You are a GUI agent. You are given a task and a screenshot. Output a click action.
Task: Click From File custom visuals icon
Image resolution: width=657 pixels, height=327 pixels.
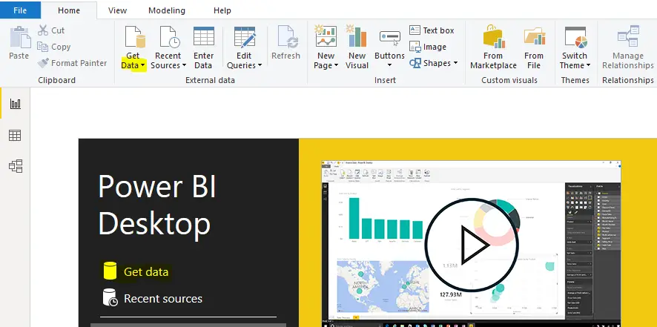(x=534, y=36)
